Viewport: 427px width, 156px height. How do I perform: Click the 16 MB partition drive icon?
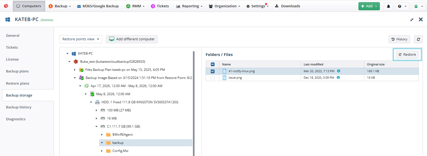103,118
